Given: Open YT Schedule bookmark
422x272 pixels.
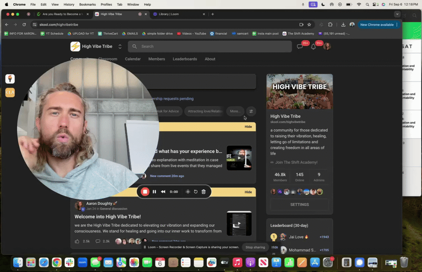Looking at the screenshot, I should click(52, 34).
